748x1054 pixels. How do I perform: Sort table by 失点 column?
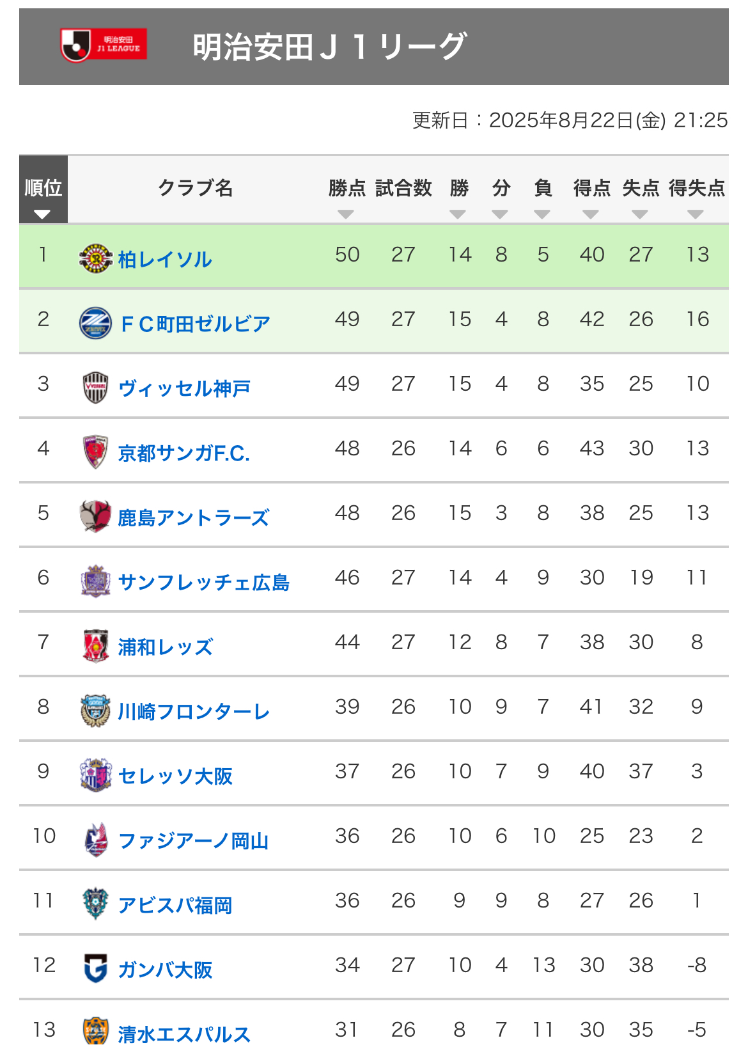(x=641, y=188)
